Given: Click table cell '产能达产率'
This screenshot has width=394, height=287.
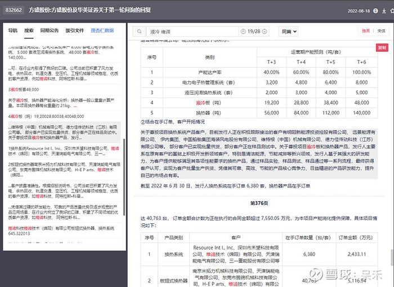Looking at the screenshot, I should tap(209, 72).
